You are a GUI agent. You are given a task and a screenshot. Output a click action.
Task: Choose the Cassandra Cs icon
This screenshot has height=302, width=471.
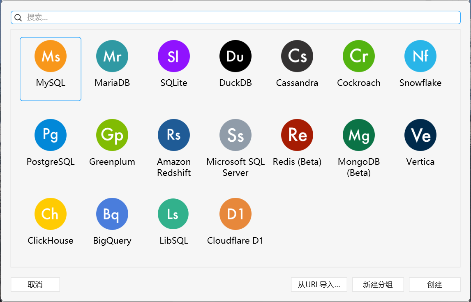coord(297,56)
